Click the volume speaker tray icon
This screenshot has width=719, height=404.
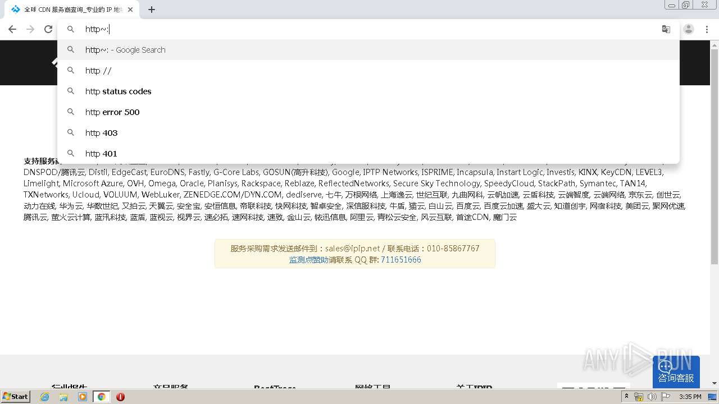[x=652, y=397]
